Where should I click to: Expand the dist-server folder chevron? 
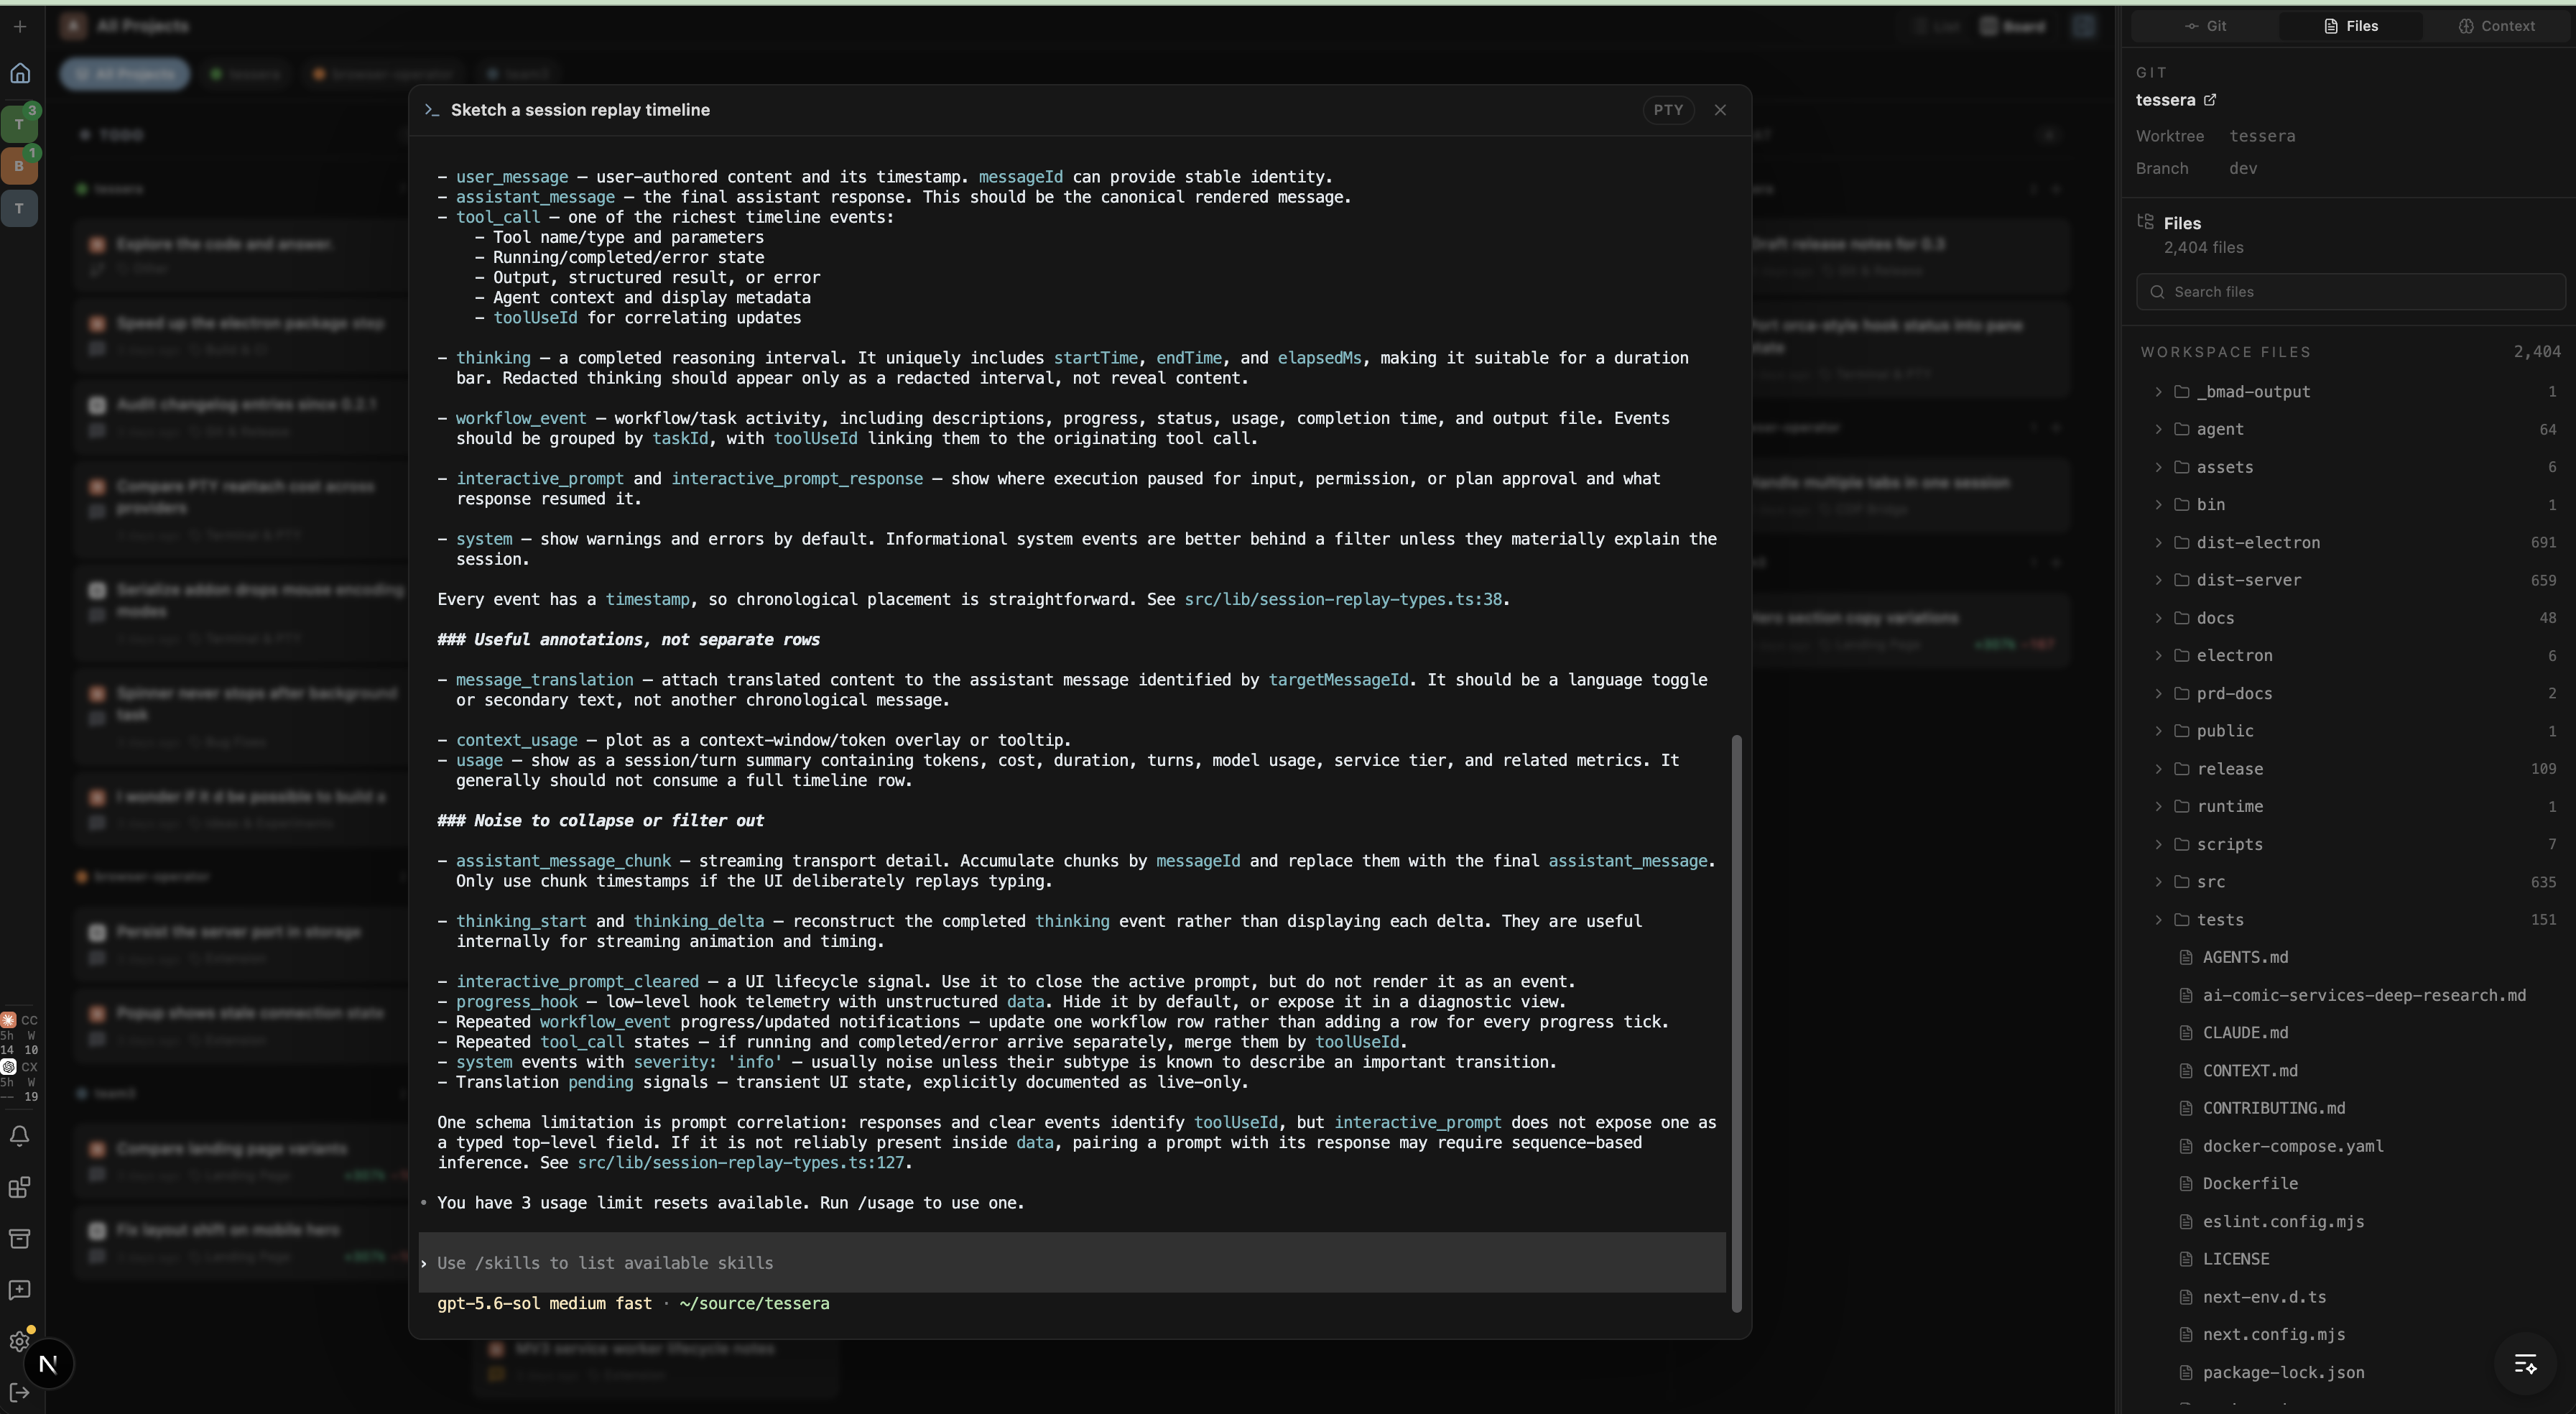(2158, 580)
